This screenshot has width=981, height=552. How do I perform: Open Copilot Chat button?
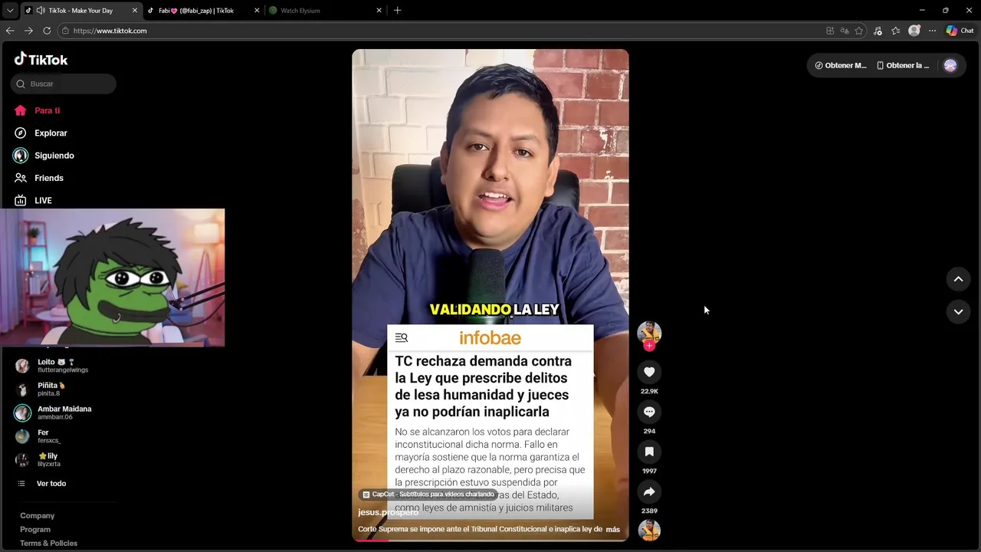tap(960, 31)
